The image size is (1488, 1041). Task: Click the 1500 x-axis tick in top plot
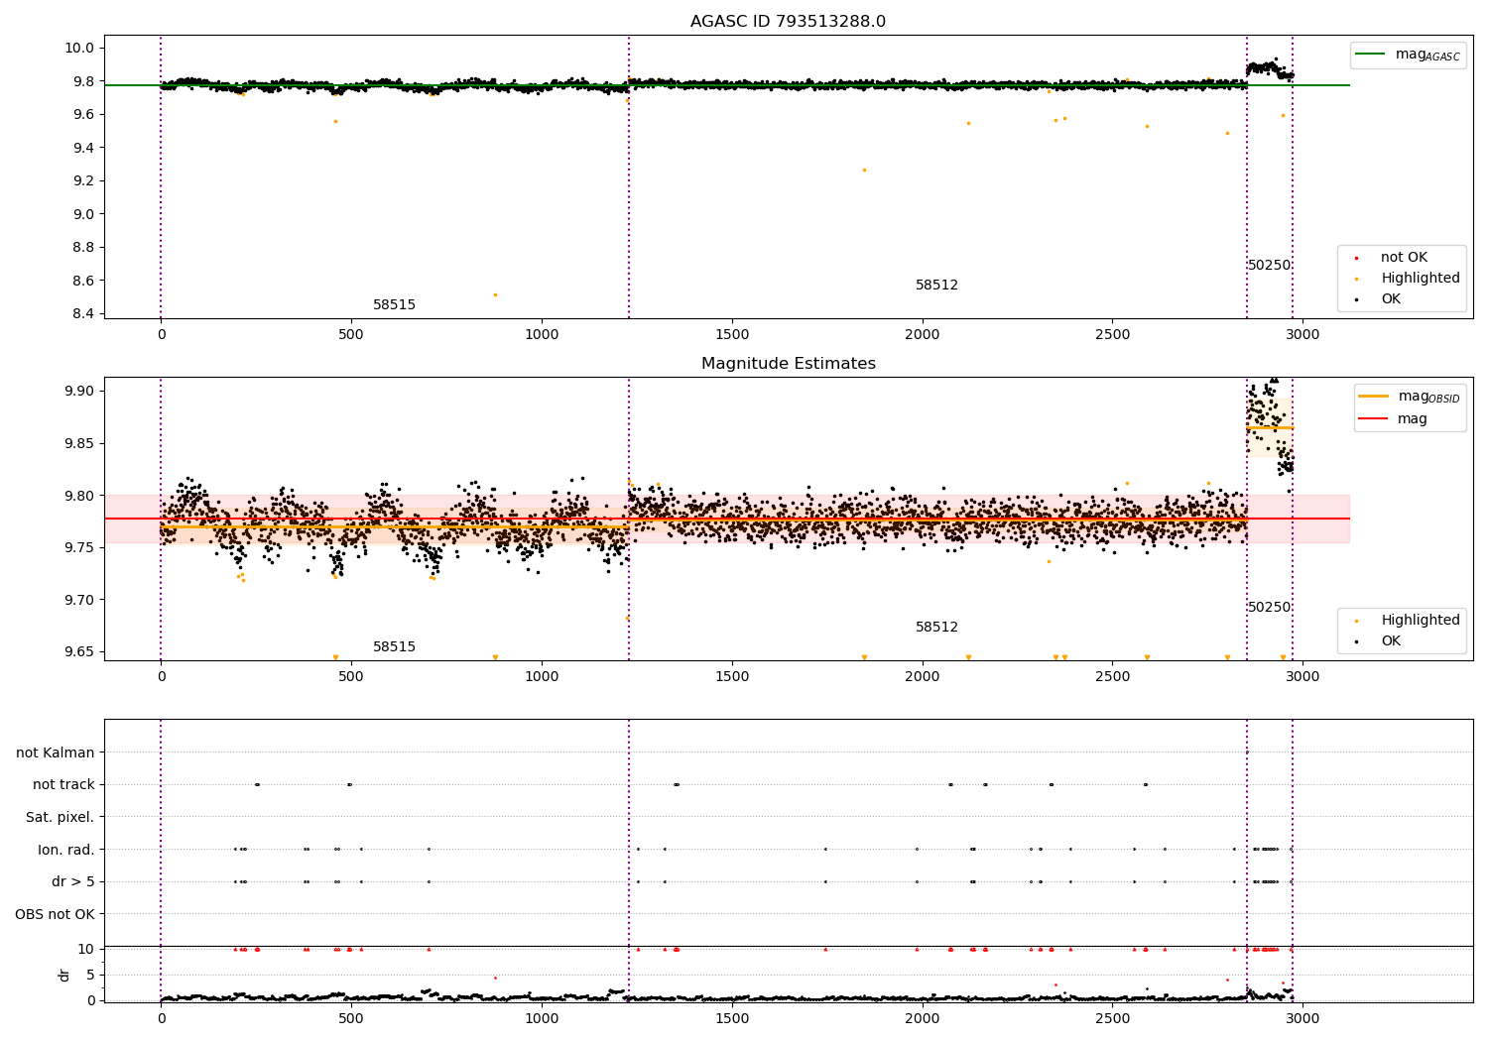click(x=732, y=335)
